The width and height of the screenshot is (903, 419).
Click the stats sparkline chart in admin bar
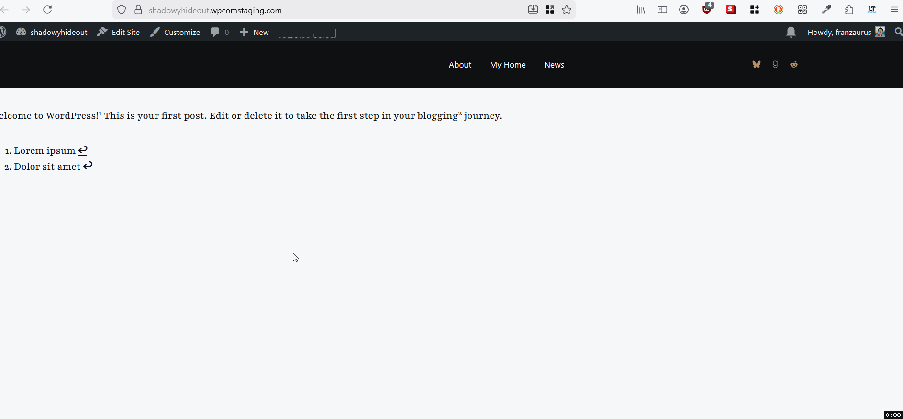click(308, 33)
